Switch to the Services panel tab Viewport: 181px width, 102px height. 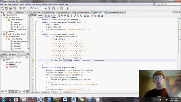point(20,13)
